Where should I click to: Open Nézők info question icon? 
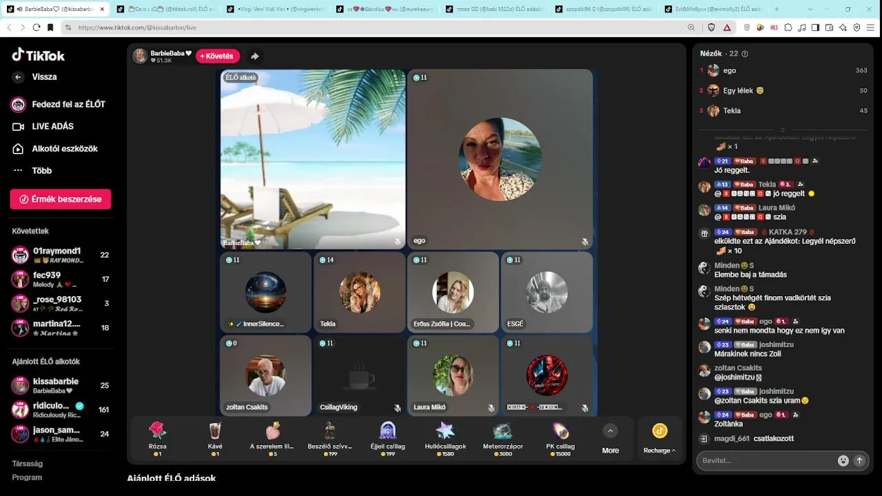744,54
